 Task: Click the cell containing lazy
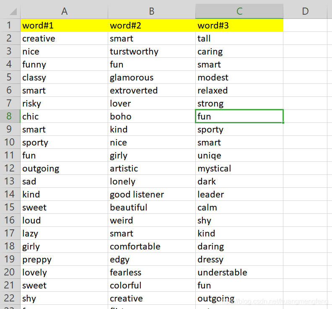pos(64,233)
